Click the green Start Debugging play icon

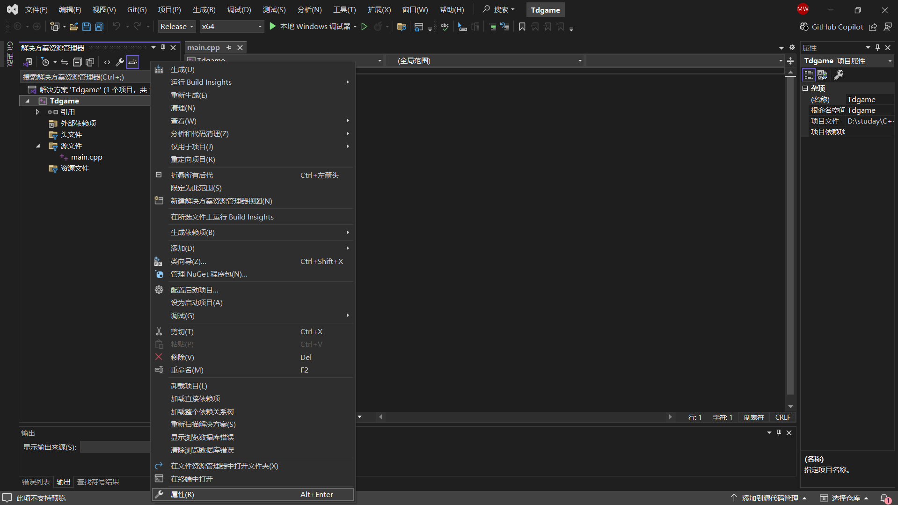tap(273, 27)
